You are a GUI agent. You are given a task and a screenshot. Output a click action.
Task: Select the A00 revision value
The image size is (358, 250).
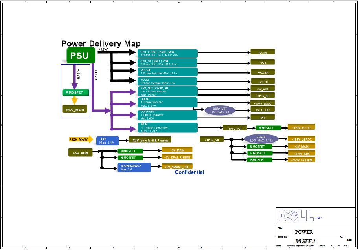tap(349, 240)
